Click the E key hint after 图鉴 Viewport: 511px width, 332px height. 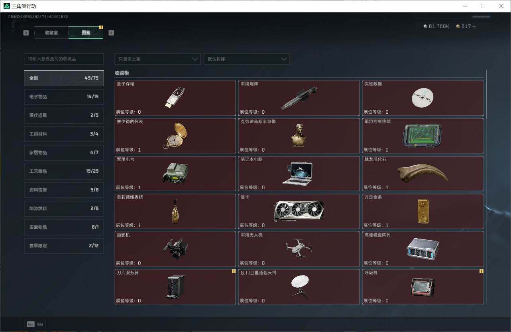[x=111, y=33]
